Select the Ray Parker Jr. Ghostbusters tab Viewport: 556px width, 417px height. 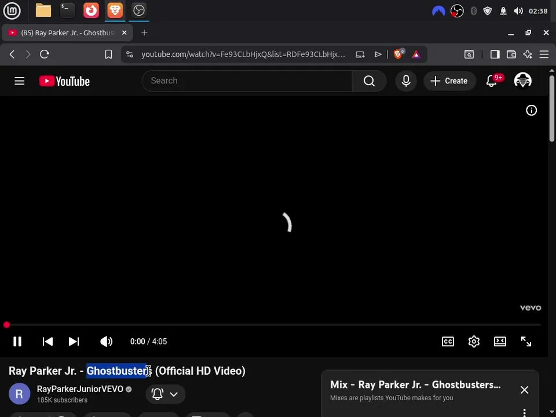pos(67,32)
